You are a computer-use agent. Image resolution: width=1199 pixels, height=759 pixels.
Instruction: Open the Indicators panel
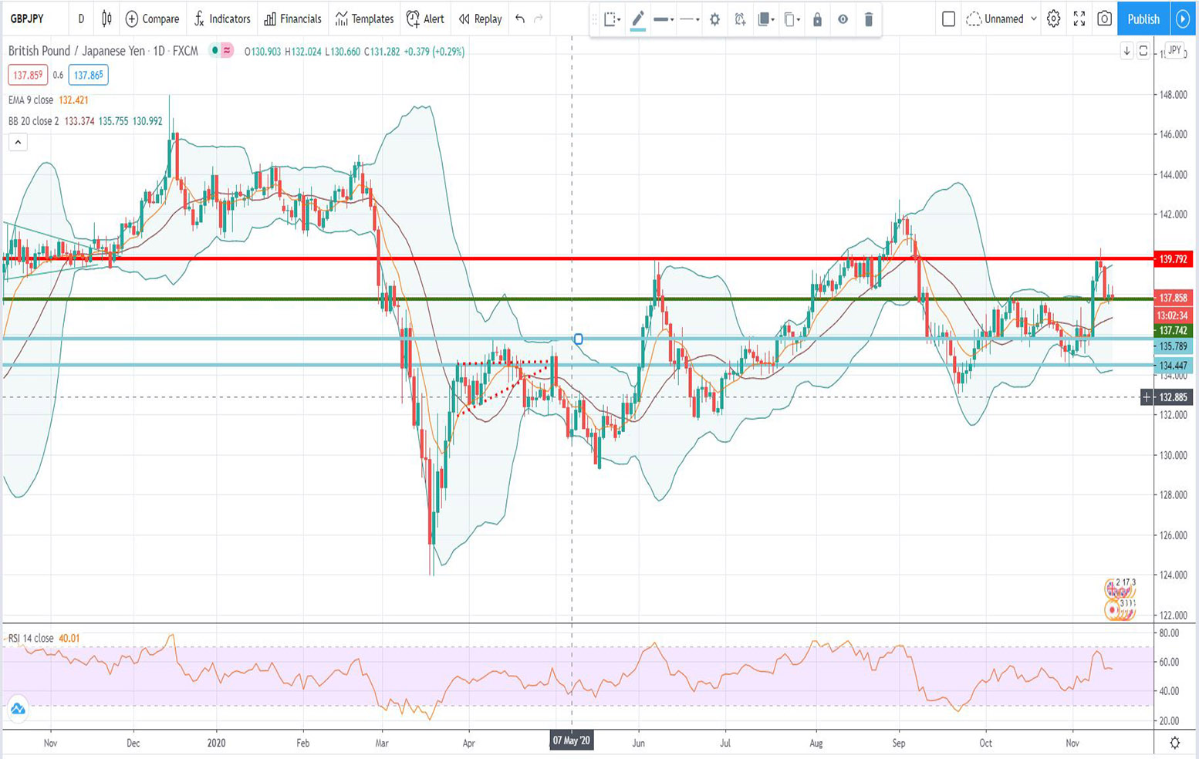coord(222,19)
